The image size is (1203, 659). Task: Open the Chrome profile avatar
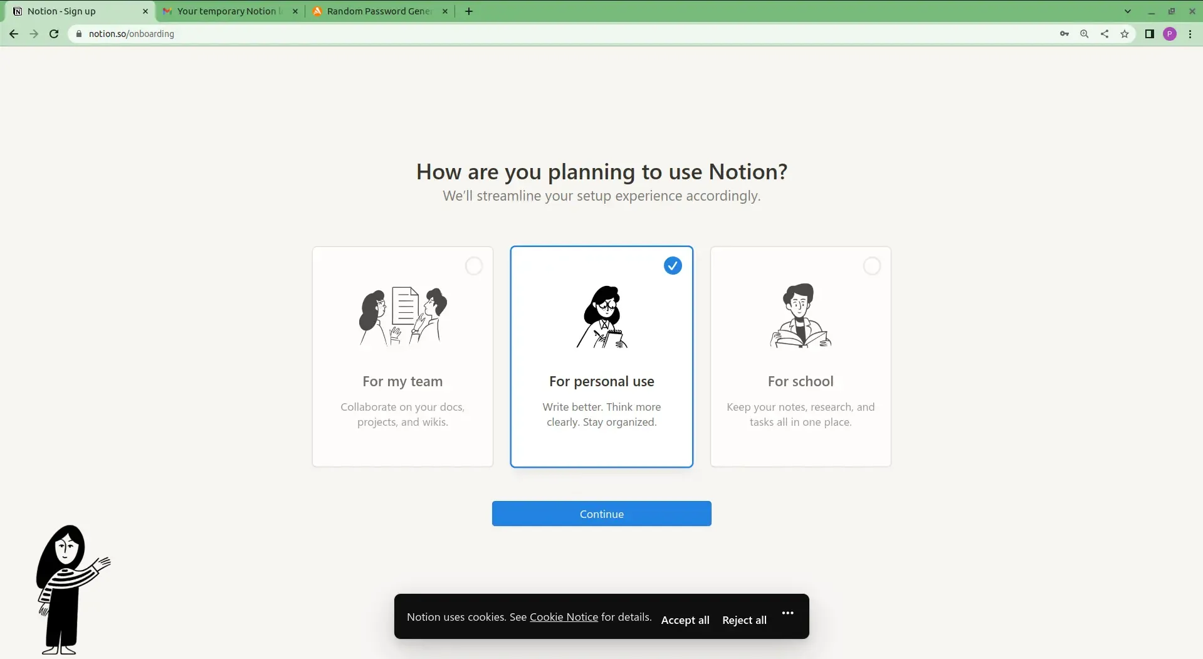tap(1170, 34)
